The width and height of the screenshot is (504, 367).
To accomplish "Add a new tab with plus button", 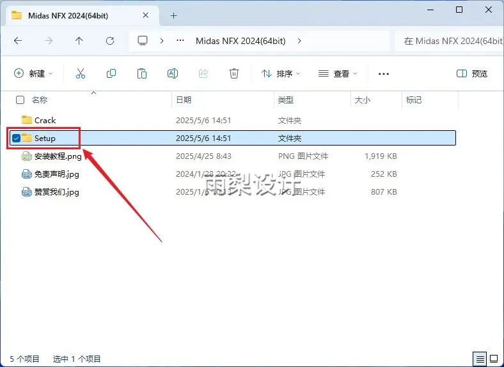I will (173, 15).
